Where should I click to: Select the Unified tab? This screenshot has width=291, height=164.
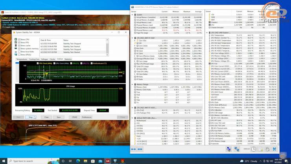60,59
